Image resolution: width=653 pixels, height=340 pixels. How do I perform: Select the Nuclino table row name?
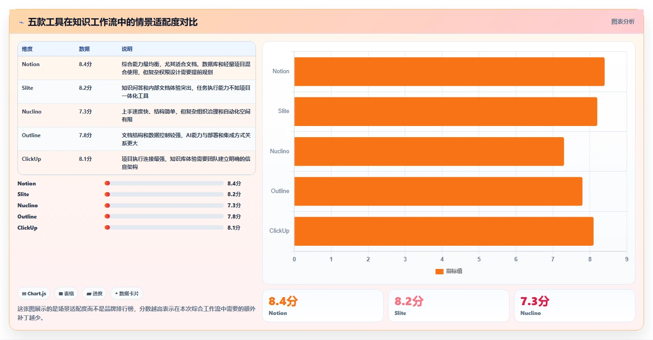pyautogui.click(x=32, y=112)
